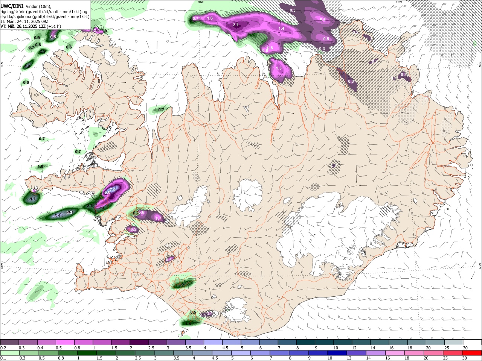Click the 20W longitude label
This screenshot has width=482, height=361.
tap(200, 2)
